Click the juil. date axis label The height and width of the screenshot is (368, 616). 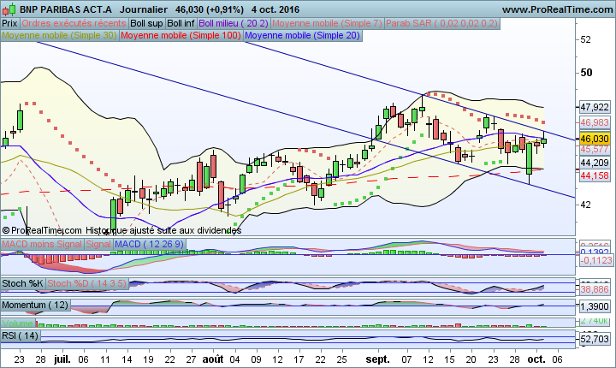62,359
